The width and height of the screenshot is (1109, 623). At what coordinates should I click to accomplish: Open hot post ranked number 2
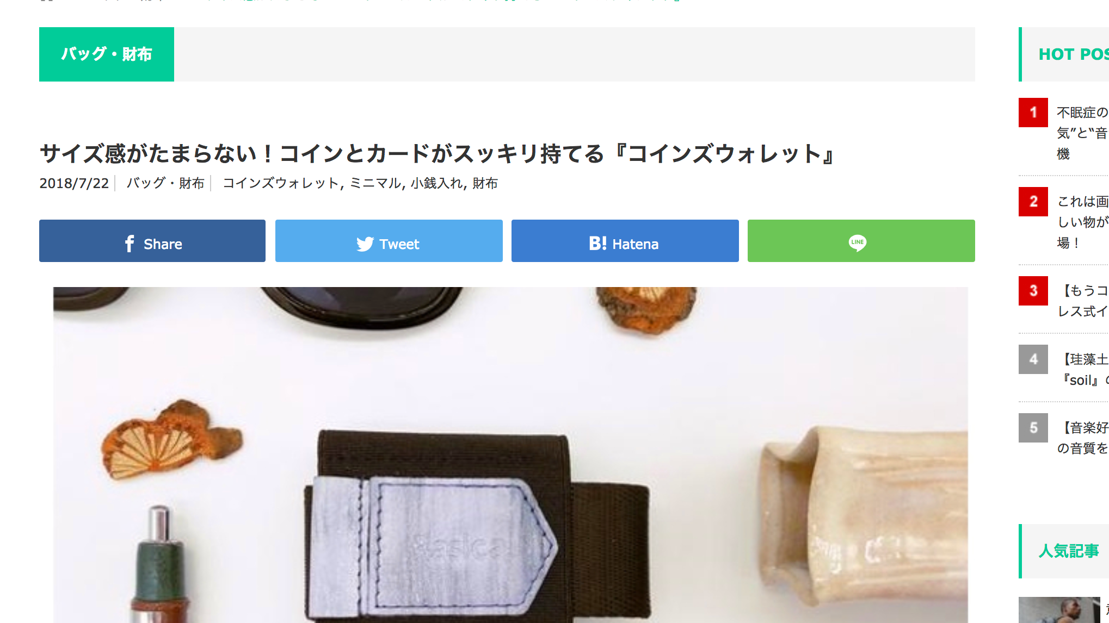pos(1082,222)
